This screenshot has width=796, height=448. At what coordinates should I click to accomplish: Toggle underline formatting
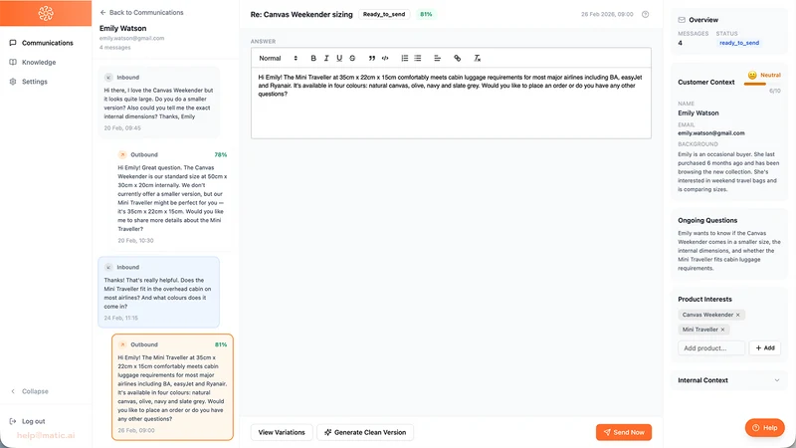click(x=339, y=58)
